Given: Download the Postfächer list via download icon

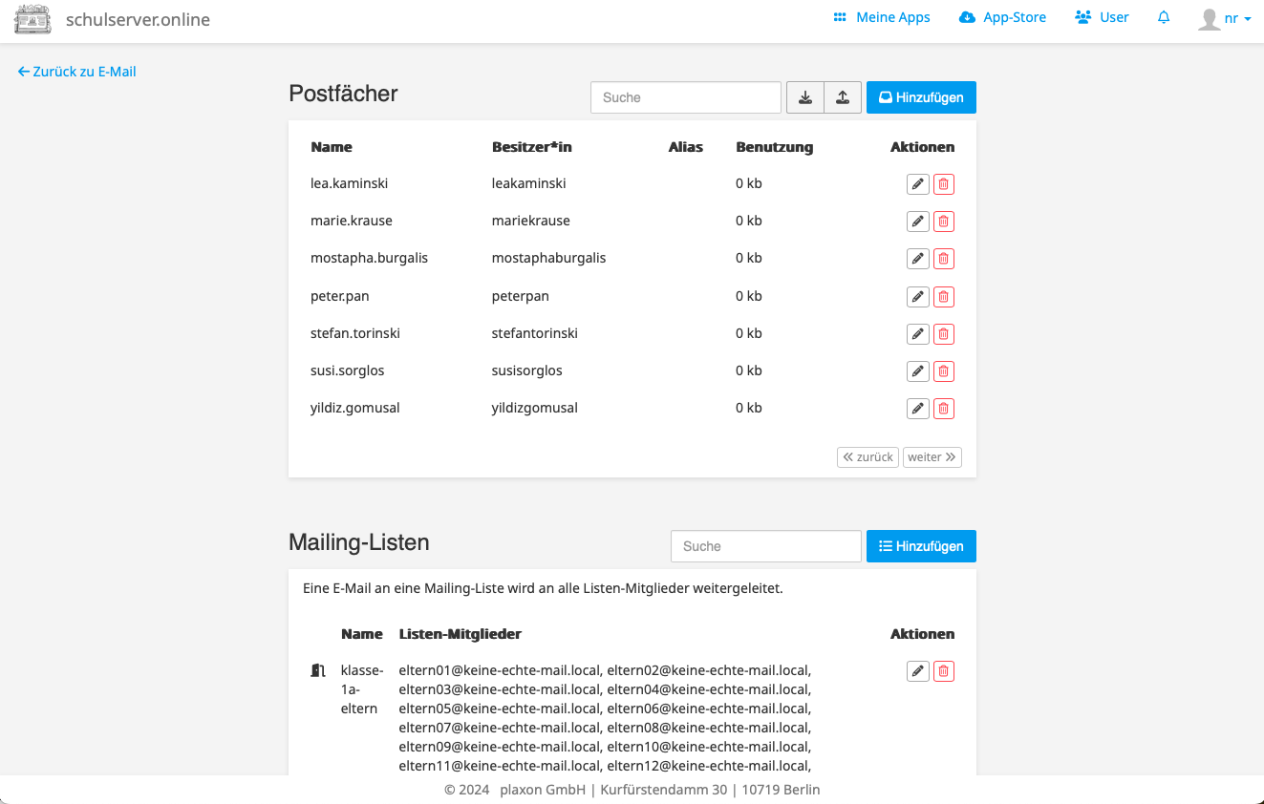Looking at the screenshot, I should [x=804, y=96].
